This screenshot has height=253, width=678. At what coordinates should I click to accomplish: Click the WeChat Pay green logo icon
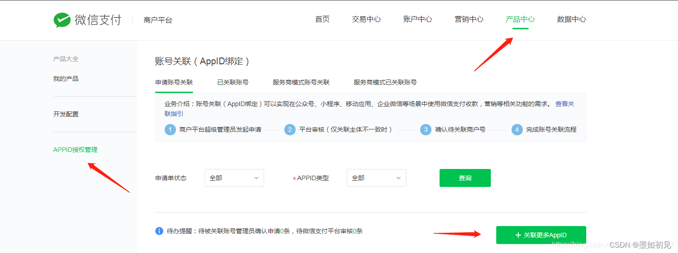[x=62, y=20]
